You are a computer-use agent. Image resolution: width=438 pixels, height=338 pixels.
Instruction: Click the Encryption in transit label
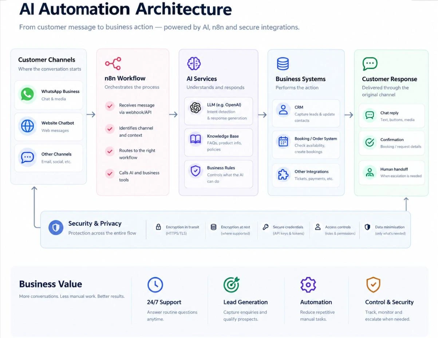tap(182, 227)
